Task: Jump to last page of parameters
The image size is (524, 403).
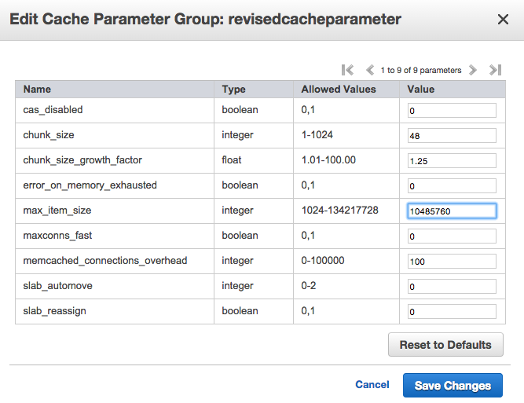Action: pyautogui.click(x=495, y=70)
